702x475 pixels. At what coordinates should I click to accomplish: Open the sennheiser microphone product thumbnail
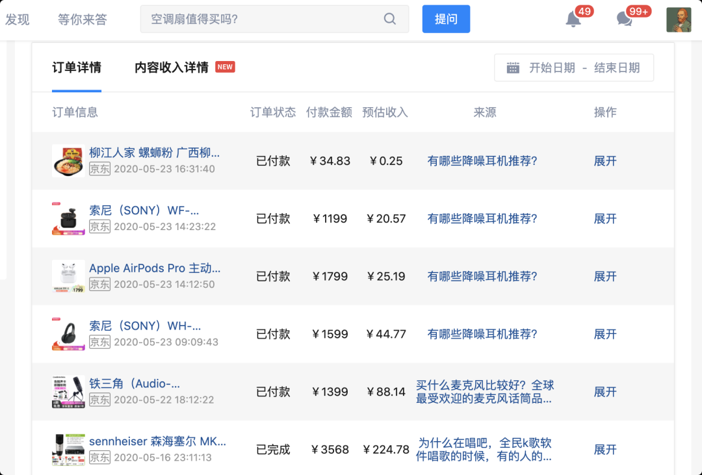68,450
